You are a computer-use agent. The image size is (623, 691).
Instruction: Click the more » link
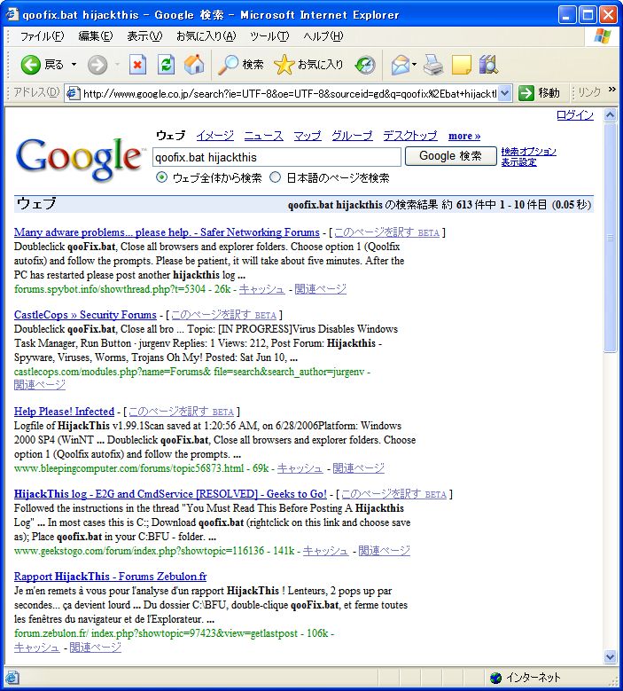(x=464, y=136)
